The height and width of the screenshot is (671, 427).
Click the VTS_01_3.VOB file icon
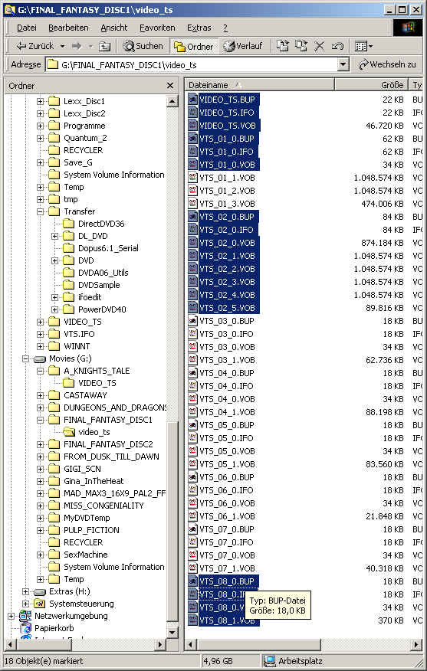click(x=193, y=204)
